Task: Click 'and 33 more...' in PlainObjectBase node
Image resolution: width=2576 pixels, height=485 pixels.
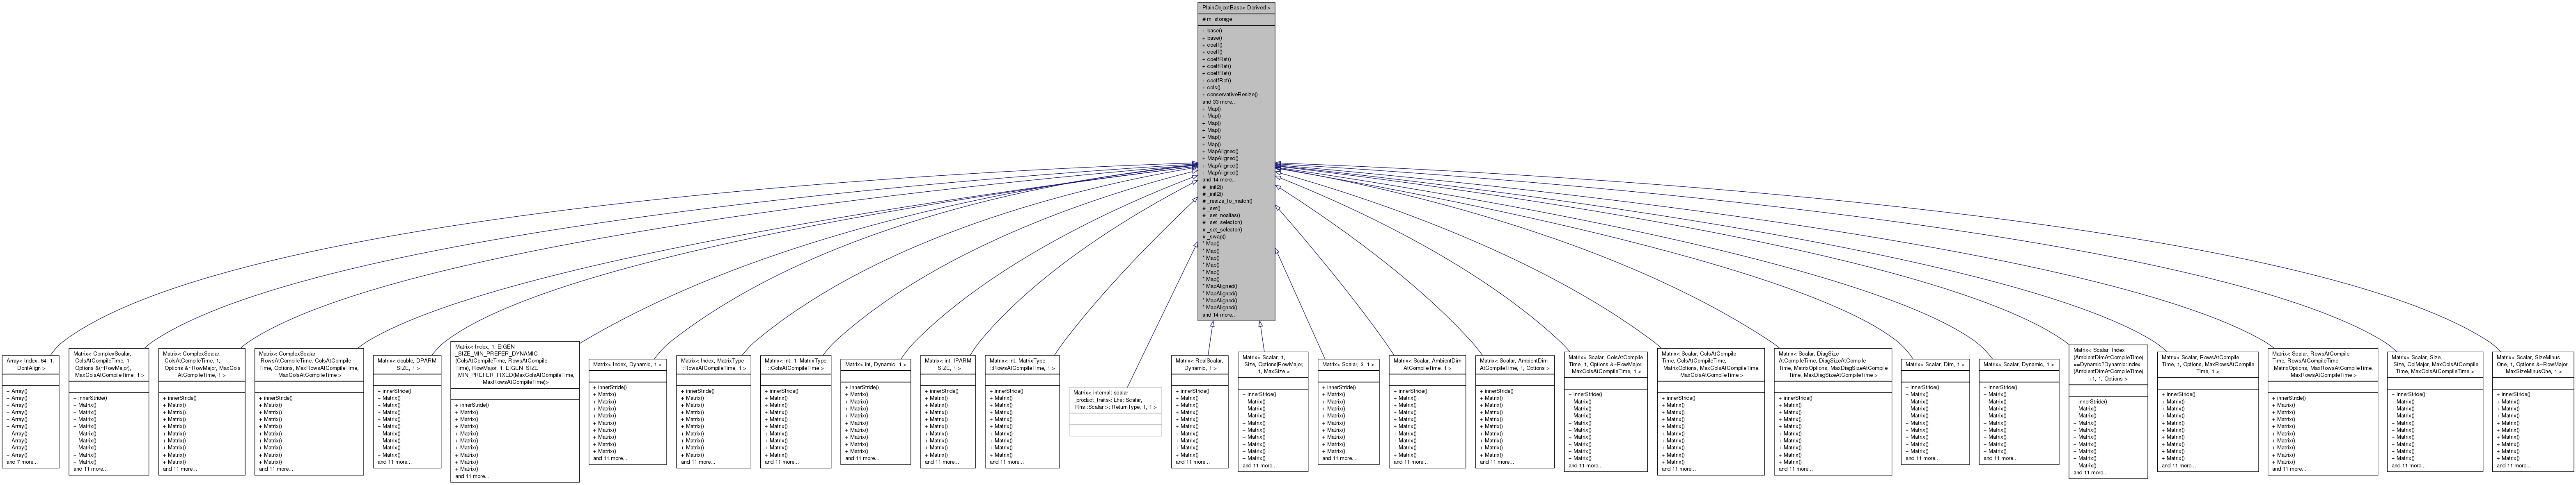Action: coord(1218,102)
